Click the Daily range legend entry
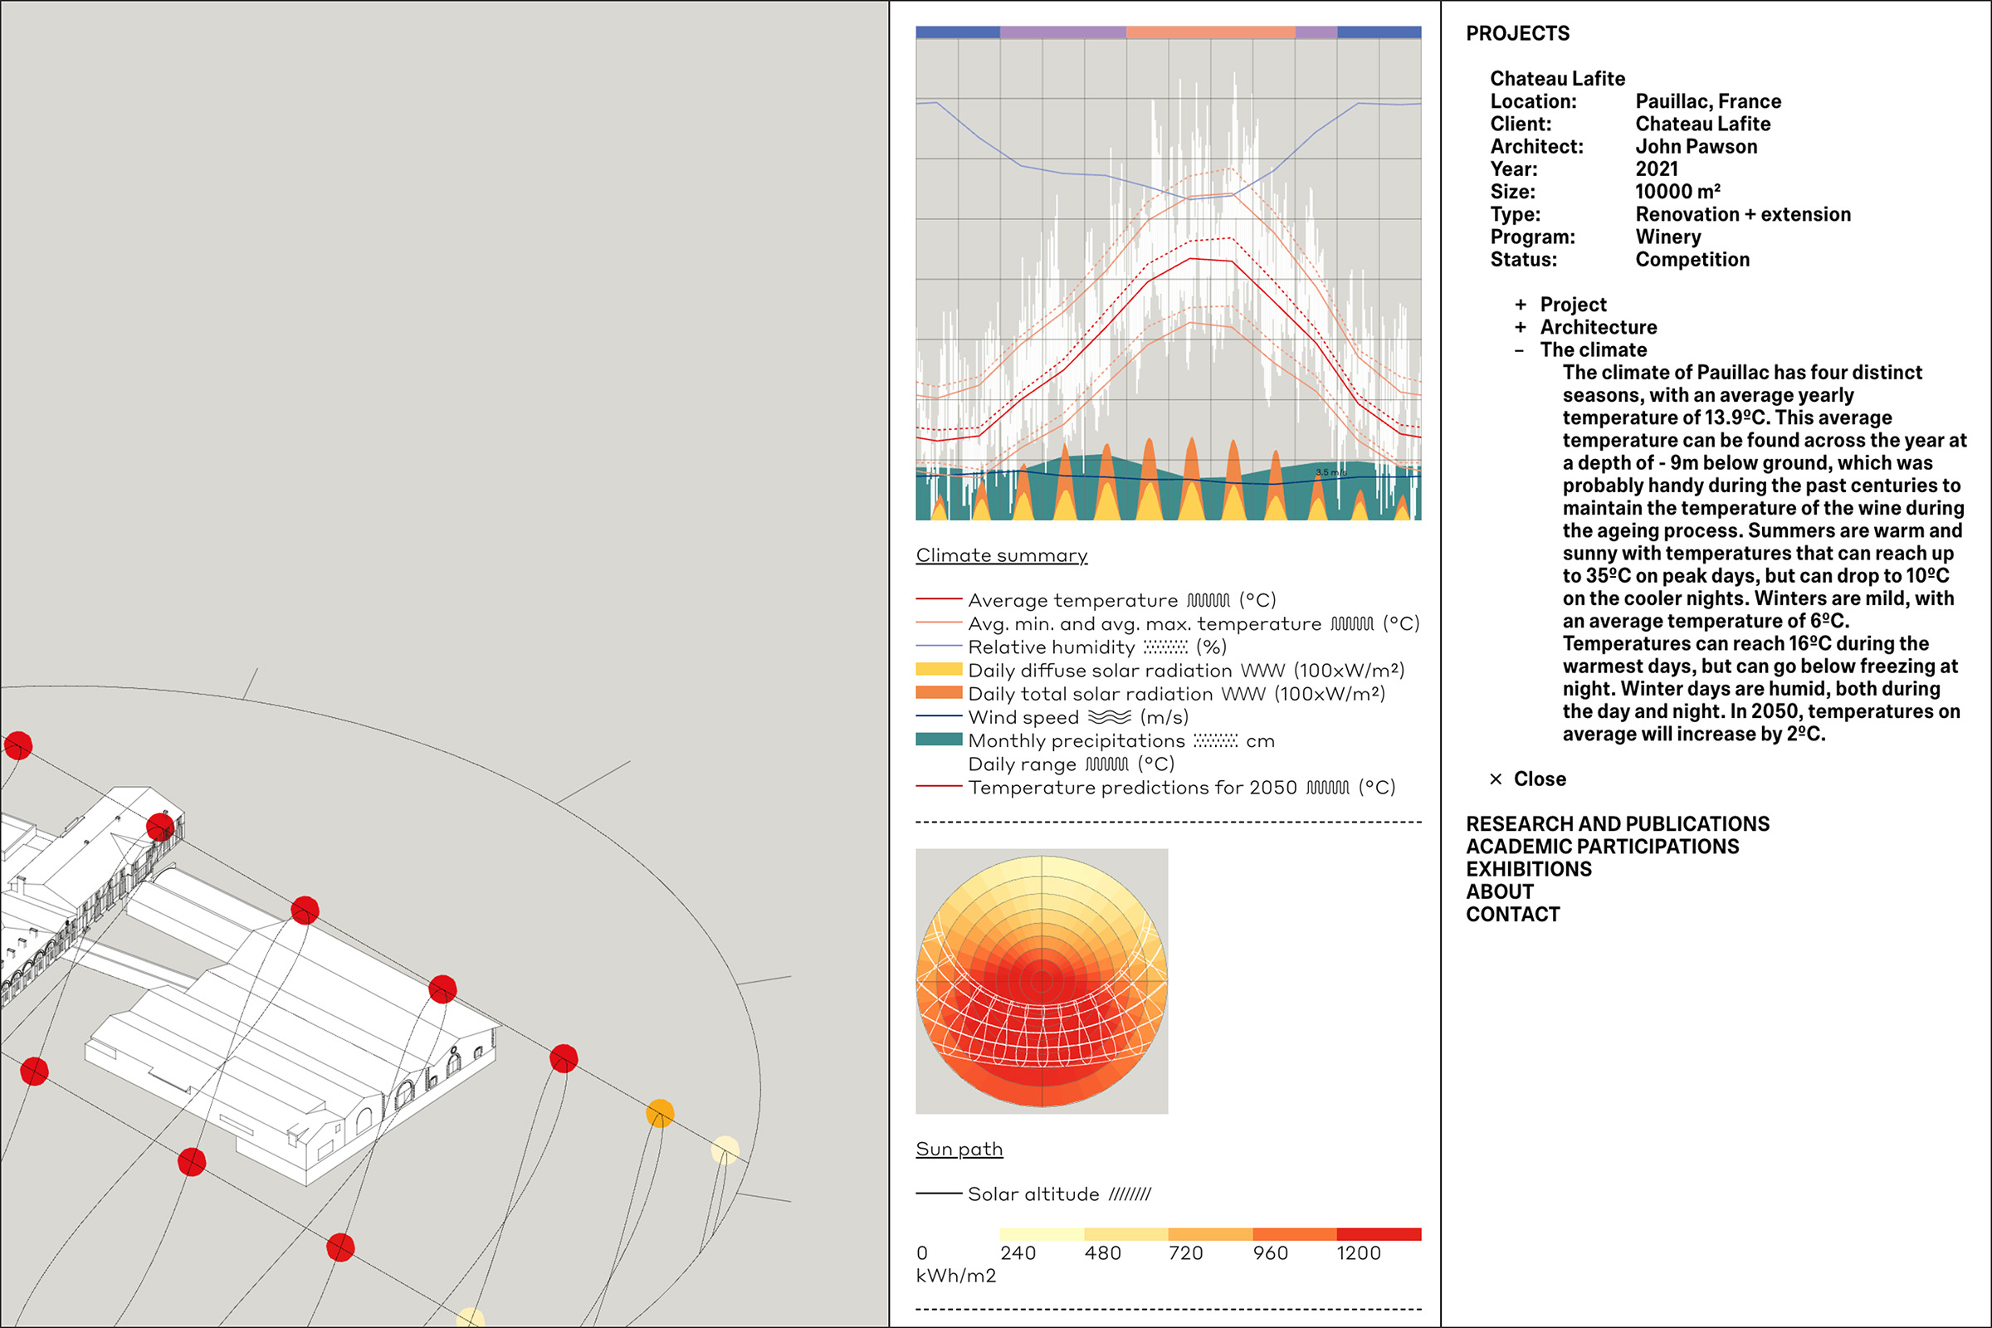The height and width of the screenshot is (1328, 1992). tap(1071, 764)
